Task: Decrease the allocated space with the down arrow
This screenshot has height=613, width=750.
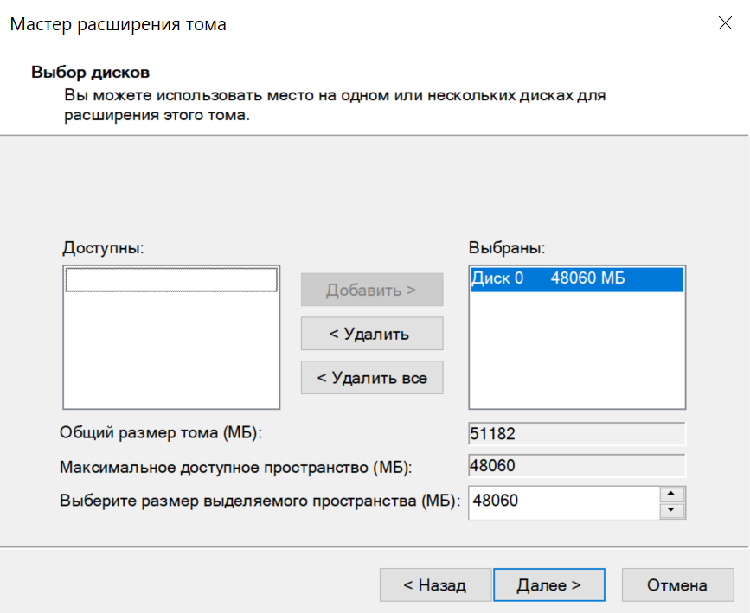Action: [x=672, y=511]
